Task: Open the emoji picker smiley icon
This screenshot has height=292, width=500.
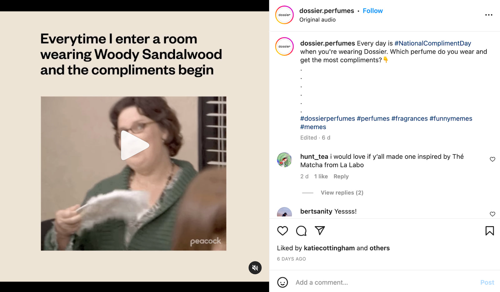Action: click(282, 282)
